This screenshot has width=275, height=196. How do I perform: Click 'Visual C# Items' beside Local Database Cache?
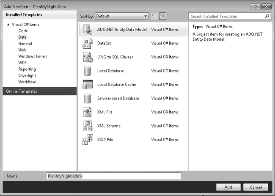point(165,85)
